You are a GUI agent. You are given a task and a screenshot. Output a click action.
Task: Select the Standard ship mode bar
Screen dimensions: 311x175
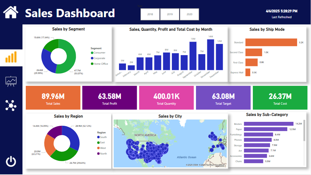point(271,42)
